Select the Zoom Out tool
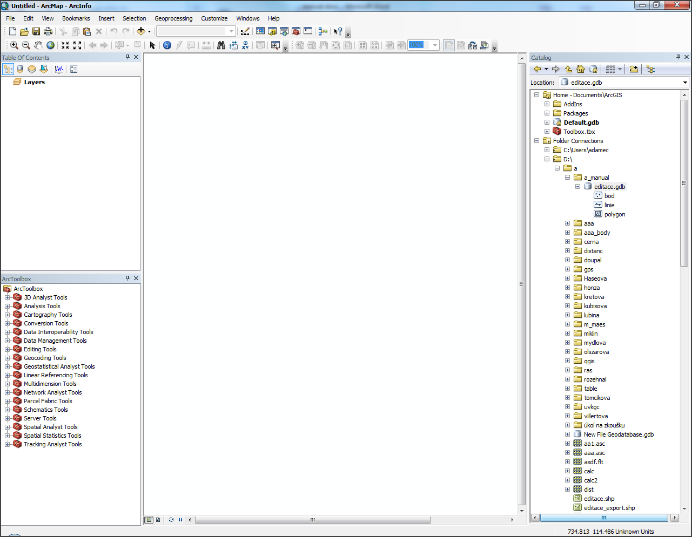The image size is (692, 537). (x=26, y=45)
